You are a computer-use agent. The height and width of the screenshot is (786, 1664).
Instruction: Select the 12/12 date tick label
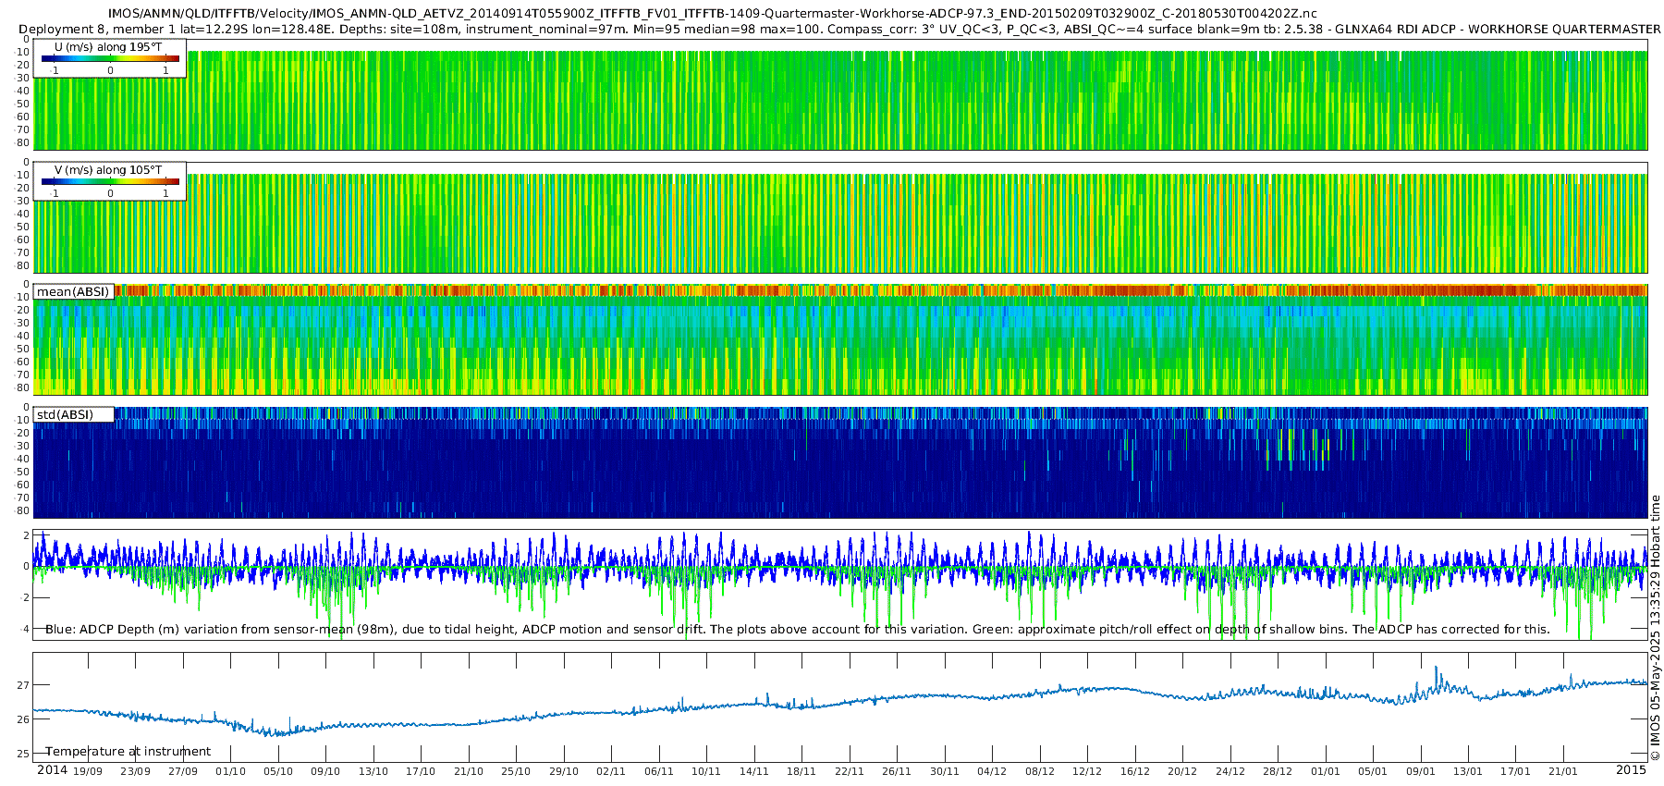(1087, 771)
